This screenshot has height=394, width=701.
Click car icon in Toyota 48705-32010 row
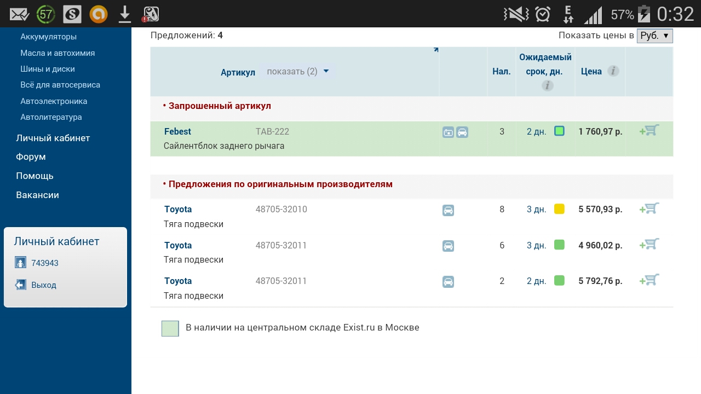click(448, 210)
